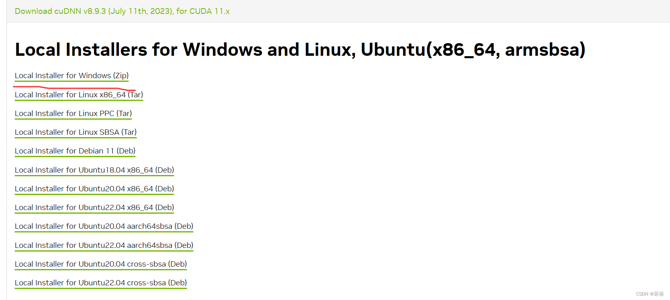The image size is (670, 300).
Task: Open Local Installer for Linux x86_64 (Tar)
Action: tap(79, 94)
